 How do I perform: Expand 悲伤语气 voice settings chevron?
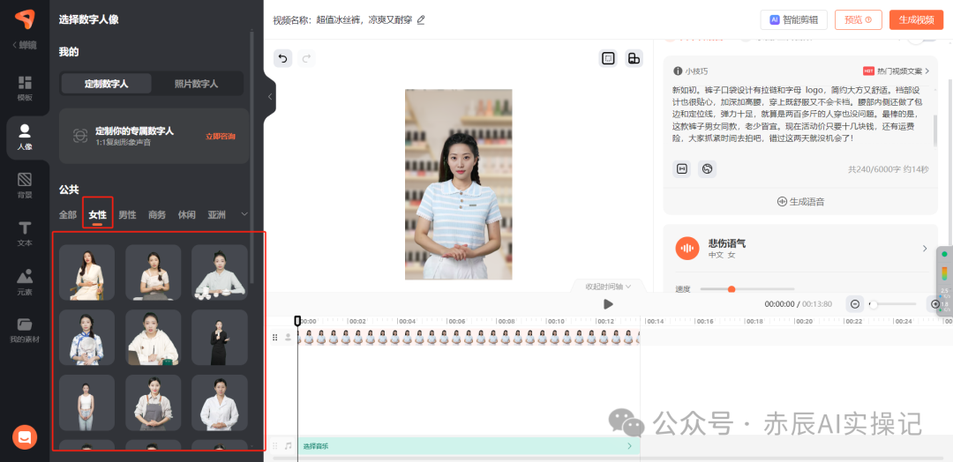(925, 249)
